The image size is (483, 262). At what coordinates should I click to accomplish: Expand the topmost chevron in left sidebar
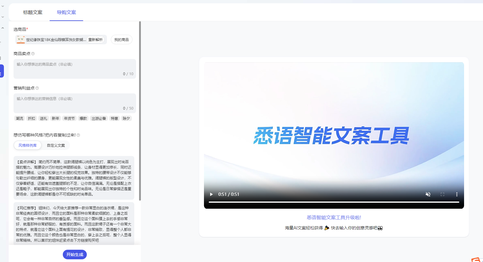coord(3,6)
